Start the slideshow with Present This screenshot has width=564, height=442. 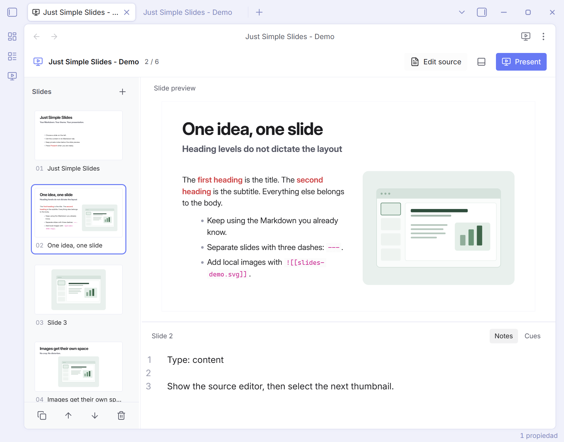point(521,62)
